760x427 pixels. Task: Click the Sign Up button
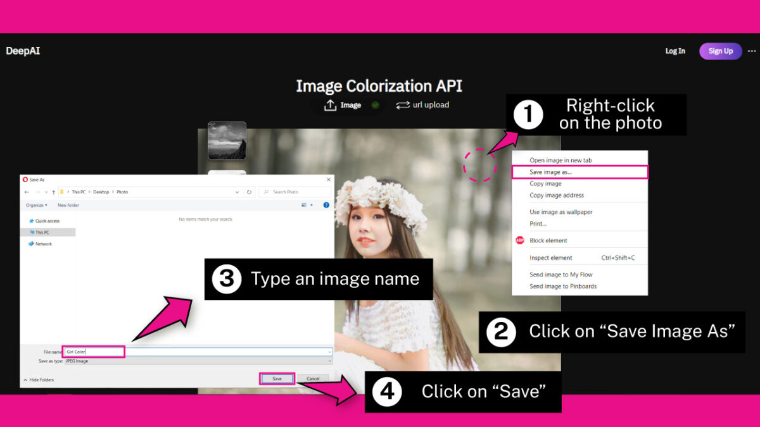720,51
